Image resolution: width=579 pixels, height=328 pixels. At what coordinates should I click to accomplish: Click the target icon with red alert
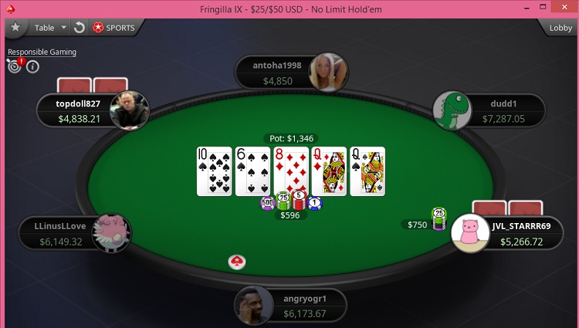tap(15, 66)
